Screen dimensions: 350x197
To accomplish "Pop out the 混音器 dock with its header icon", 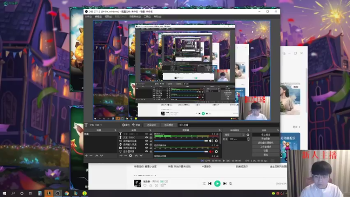I will point(220,130).
